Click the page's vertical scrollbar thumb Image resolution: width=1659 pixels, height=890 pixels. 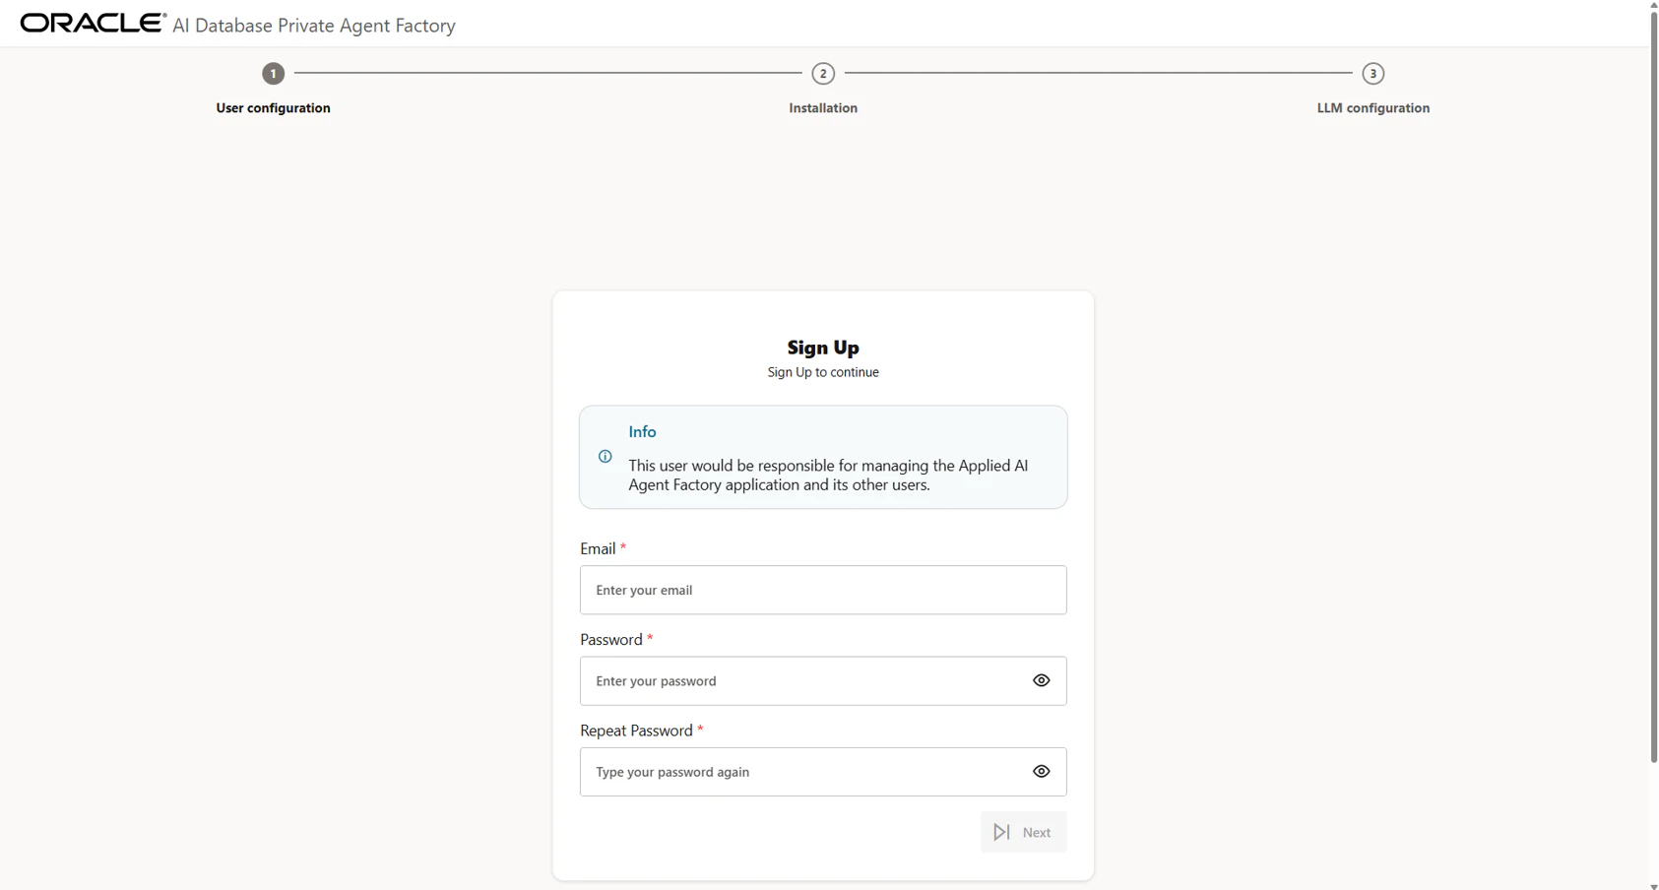click(x=1654, y=386)
